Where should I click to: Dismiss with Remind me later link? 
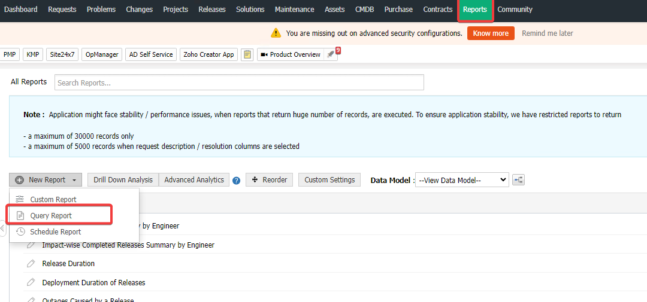[547, 33]
